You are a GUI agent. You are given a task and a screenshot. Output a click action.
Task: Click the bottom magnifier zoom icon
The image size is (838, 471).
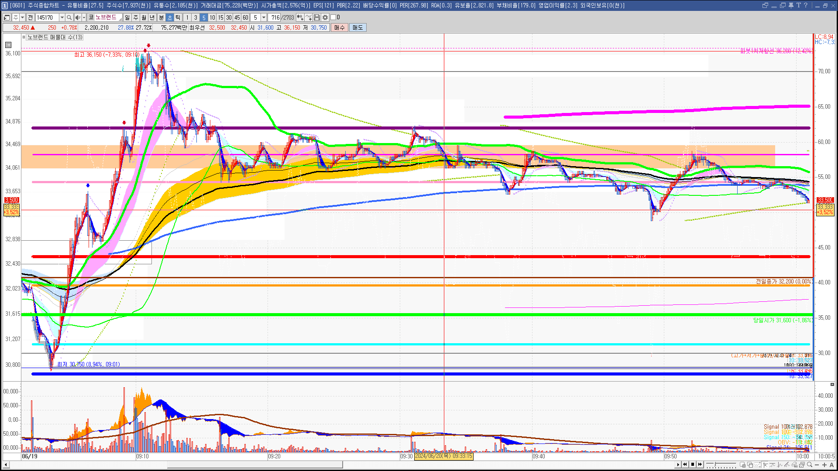pos(810,464)
